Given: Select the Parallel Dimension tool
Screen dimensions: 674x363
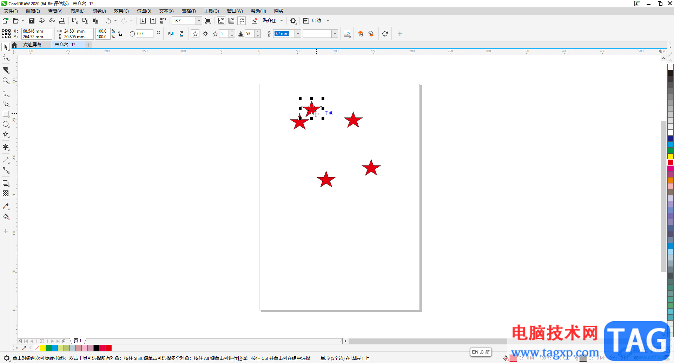Looking at the screenshot, I should pyautogui.click(x=6, y=160).
